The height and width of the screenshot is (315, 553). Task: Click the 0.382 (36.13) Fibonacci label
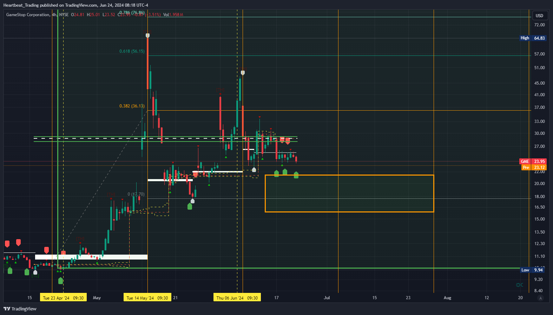(132, 106)
